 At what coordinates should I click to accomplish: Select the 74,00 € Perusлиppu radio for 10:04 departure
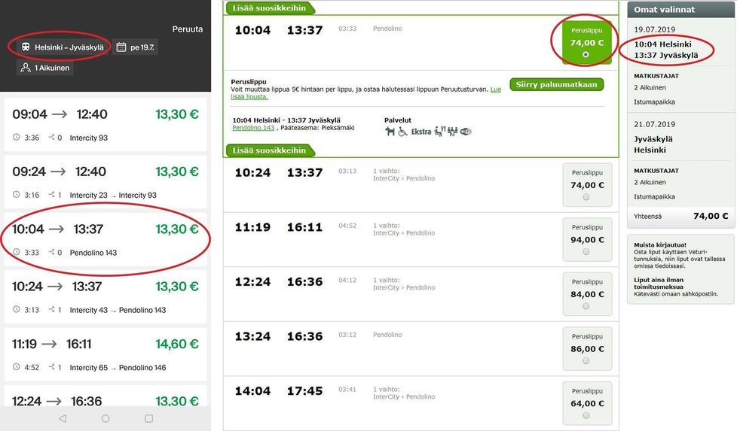point(586,55)
